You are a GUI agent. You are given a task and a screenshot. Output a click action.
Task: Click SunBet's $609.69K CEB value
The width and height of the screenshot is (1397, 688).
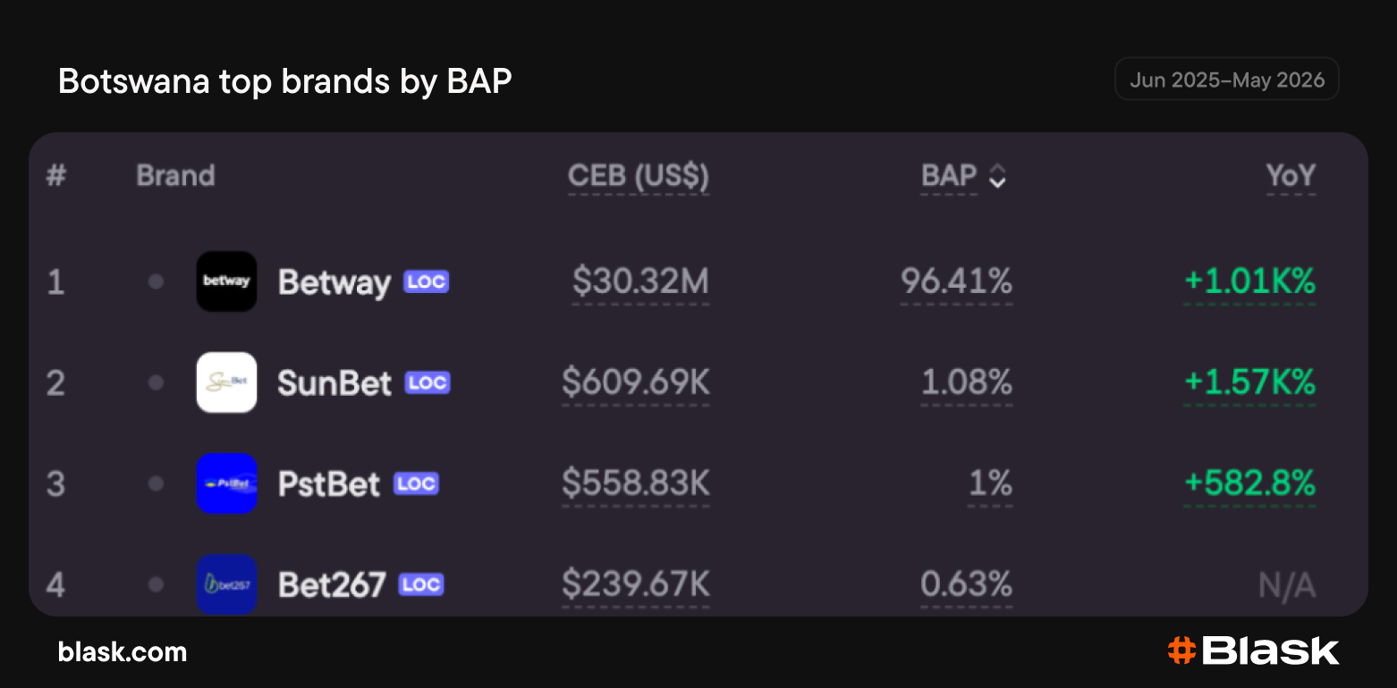636,383
